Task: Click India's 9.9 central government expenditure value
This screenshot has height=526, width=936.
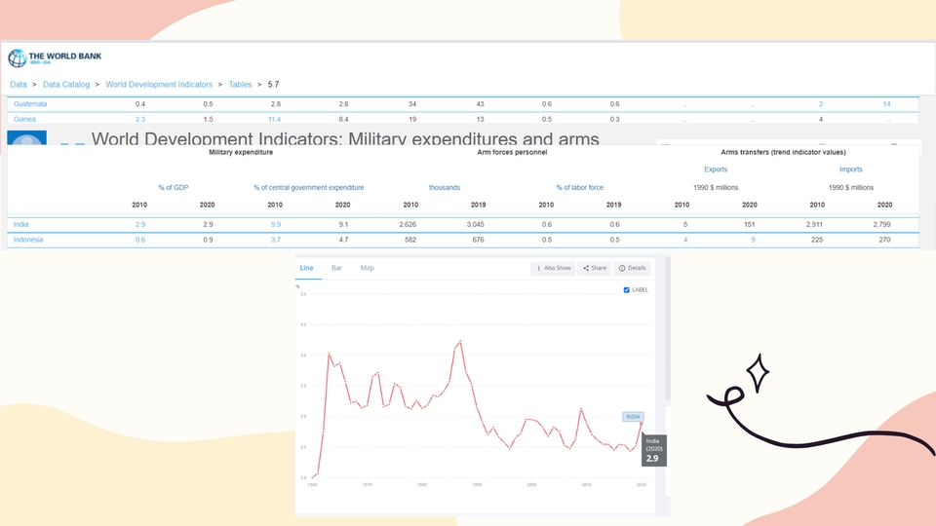Action: tap(275, 225)
